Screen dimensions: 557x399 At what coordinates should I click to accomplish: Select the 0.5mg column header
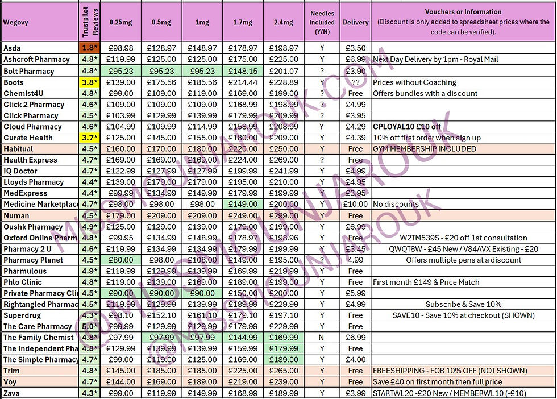point(161,22)
